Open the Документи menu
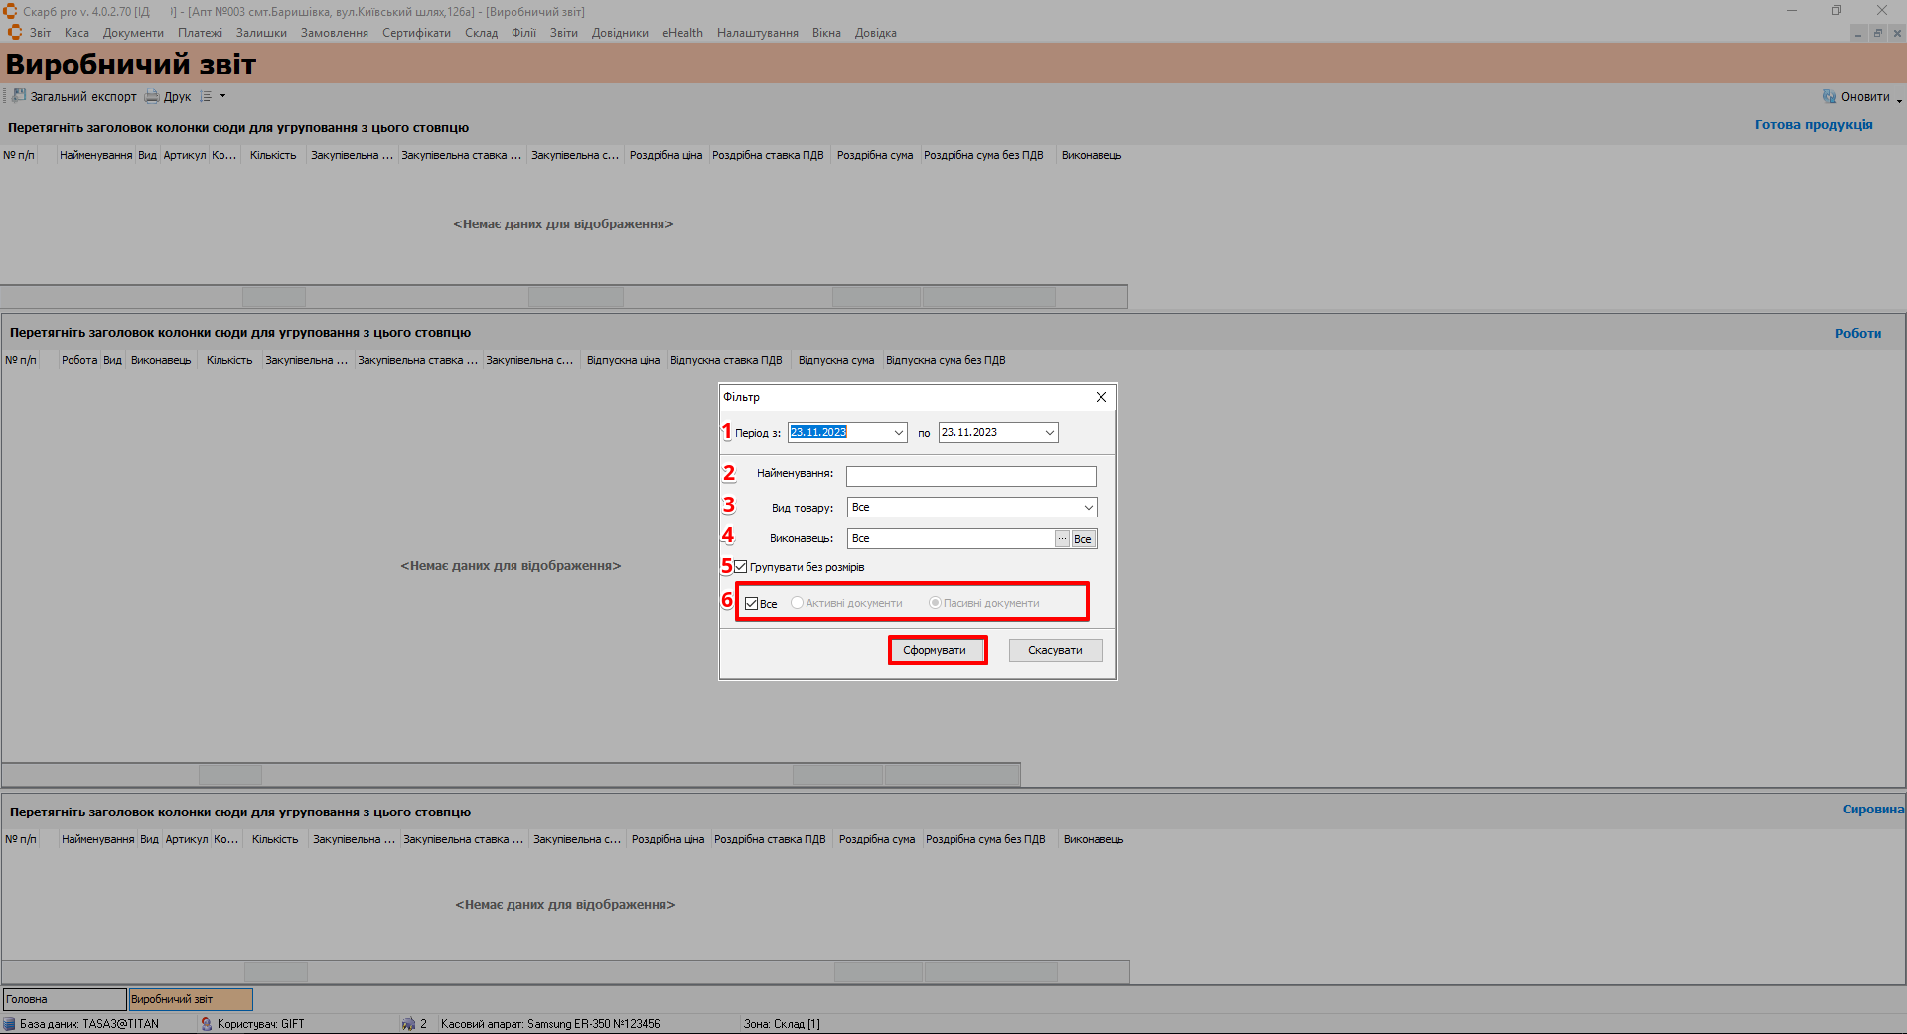The width and height of the screenshot is (1907, 1034). pos(133,33)
